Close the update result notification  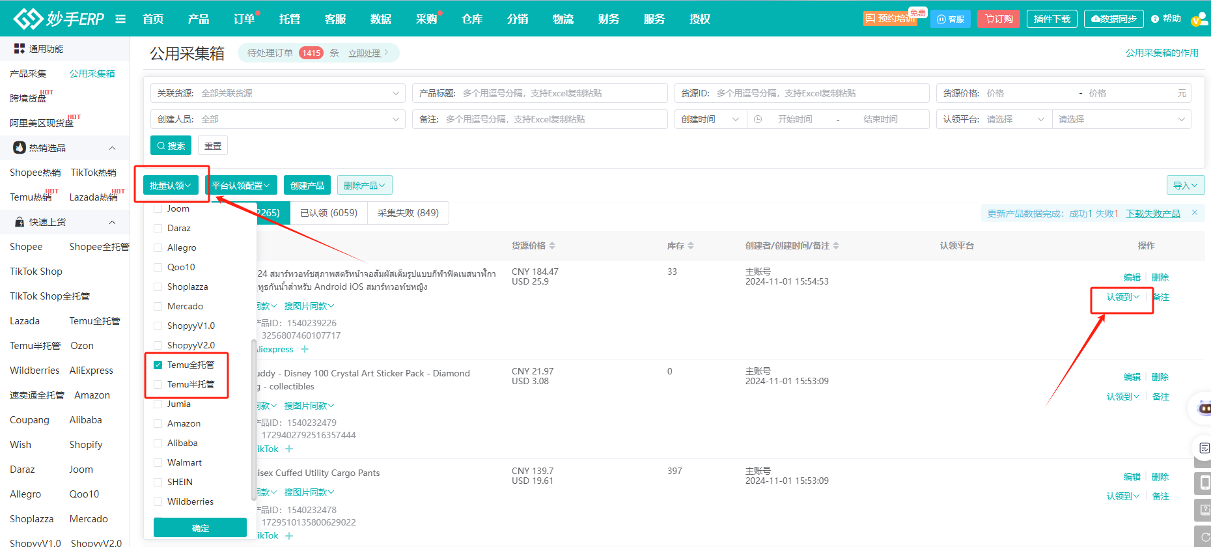[x=1195, y=212]
